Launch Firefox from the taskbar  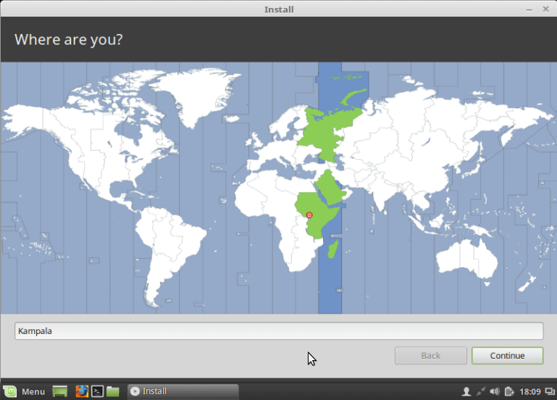(x=82, y=391)
